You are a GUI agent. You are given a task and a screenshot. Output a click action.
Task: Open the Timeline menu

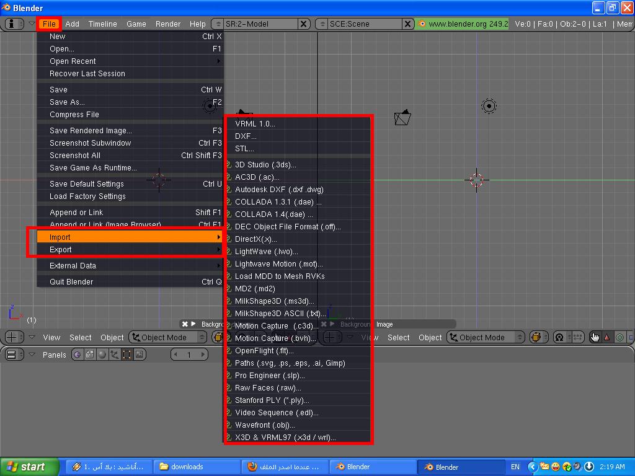pos(102,24)
